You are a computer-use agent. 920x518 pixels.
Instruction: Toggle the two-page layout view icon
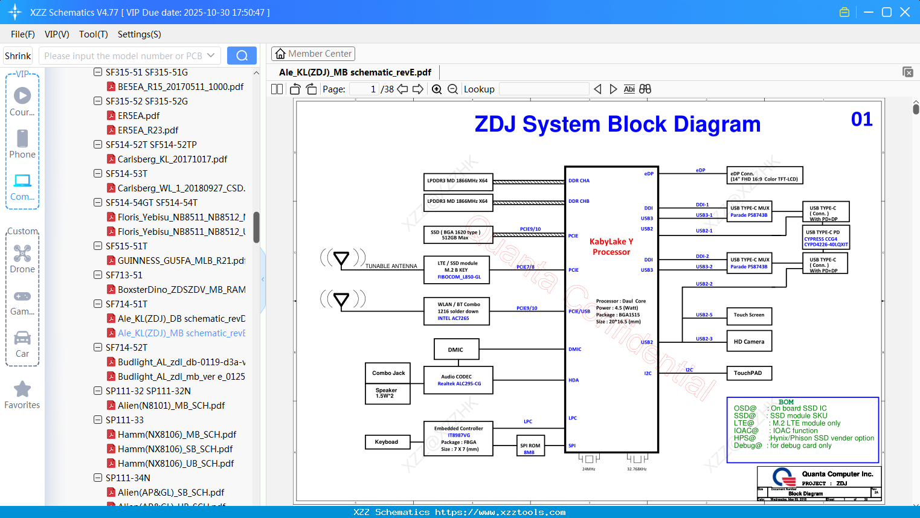click(277, 89)
